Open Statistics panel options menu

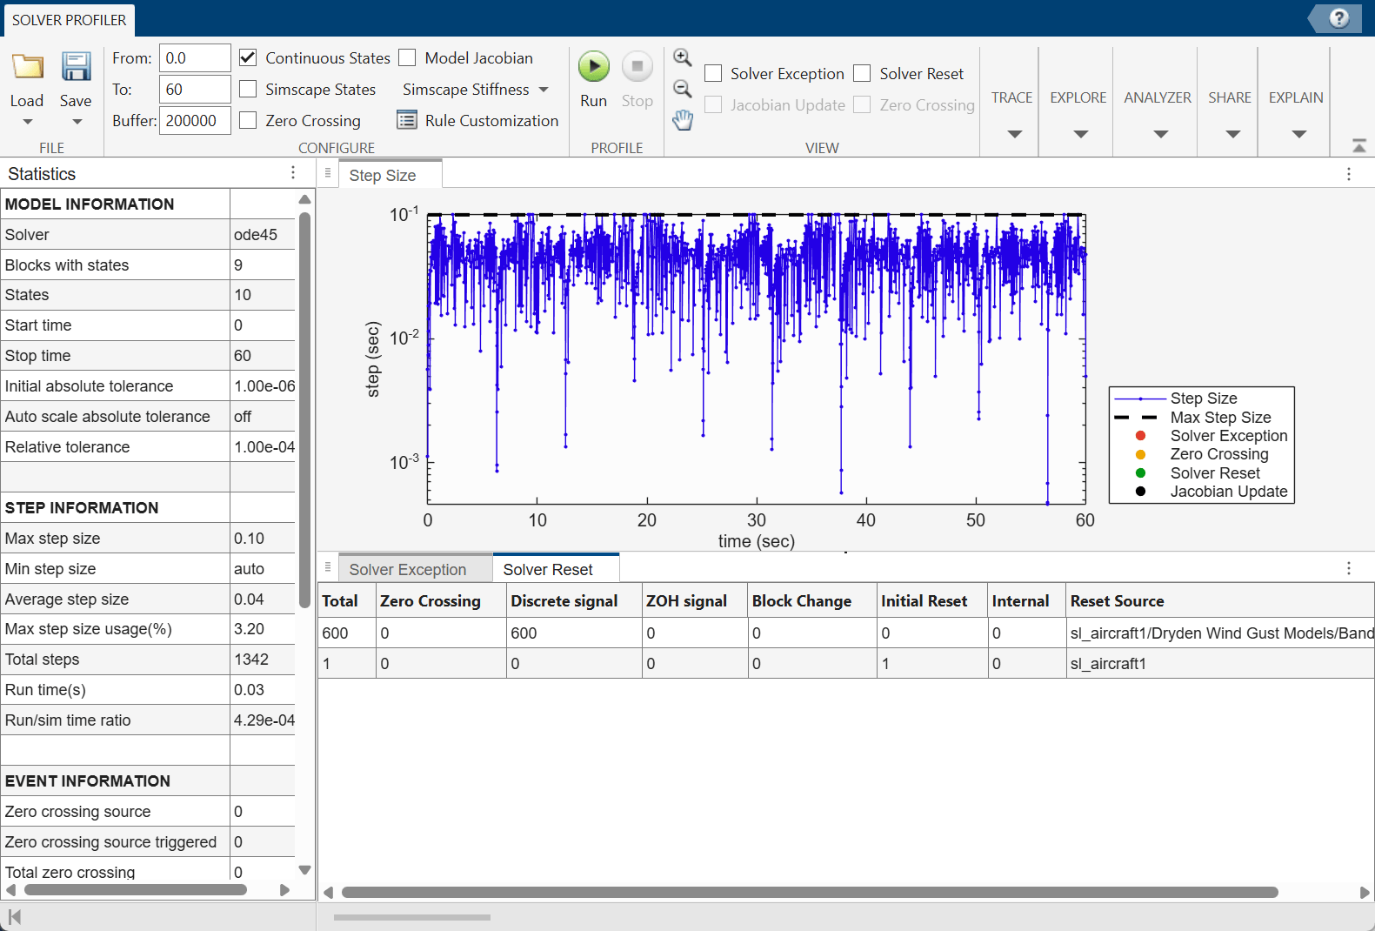(293, 173)
